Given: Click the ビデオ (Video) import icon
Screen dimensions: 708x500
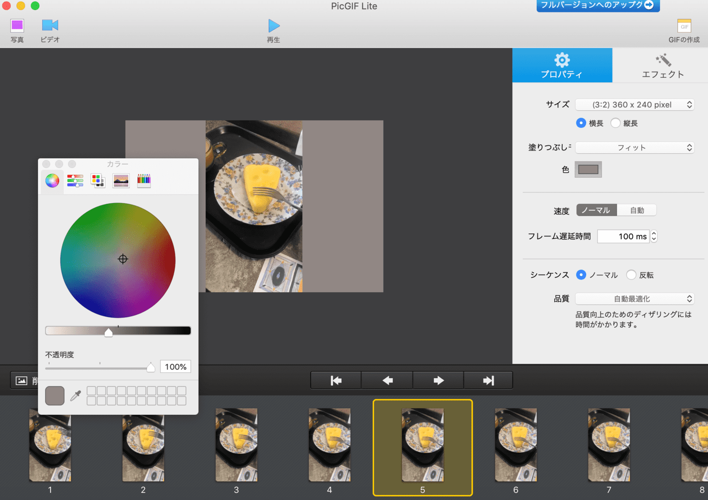Looking at the screenshot, I should click(x=50, y=26).
